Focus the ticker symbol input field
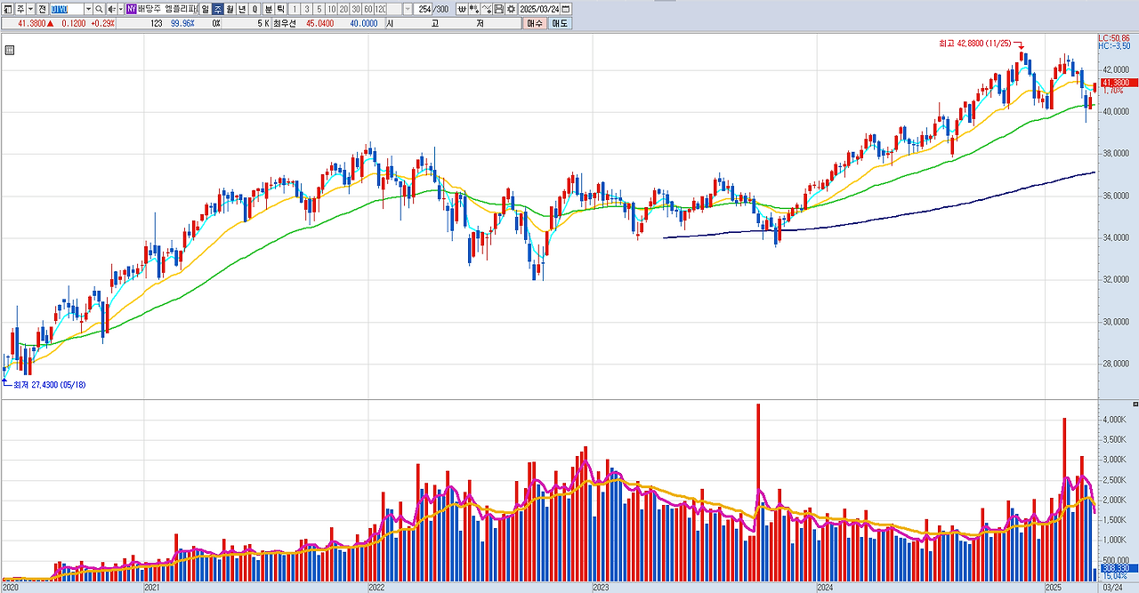Image resolution: width=1139 pixels, height=593 pixels. pos(67,9)
